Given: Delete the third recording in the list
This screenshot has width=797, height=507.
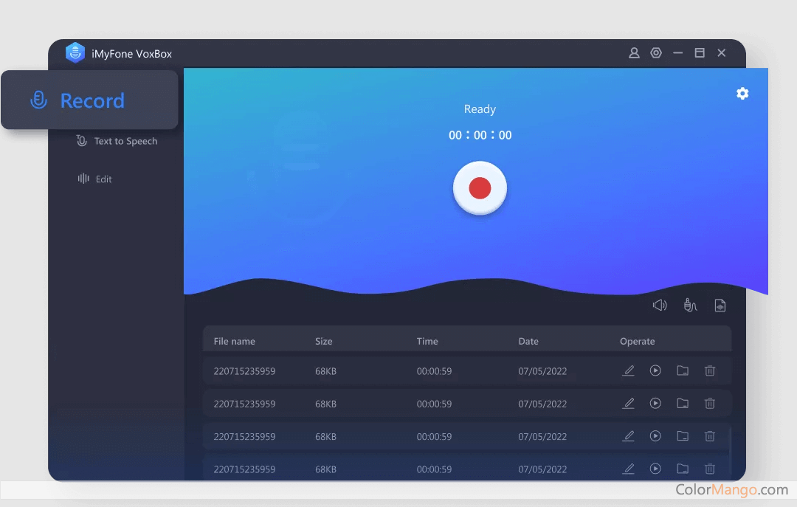Looking at the screenshot, I should click(x=710, y=436).
